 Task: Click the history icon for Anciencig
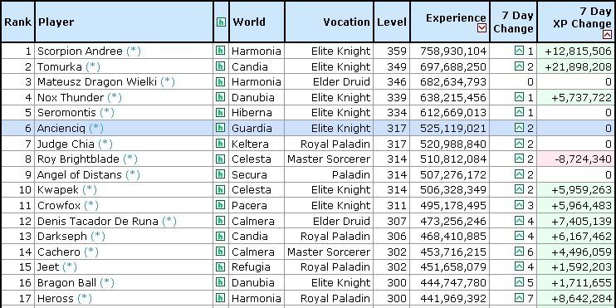point(221,128)
